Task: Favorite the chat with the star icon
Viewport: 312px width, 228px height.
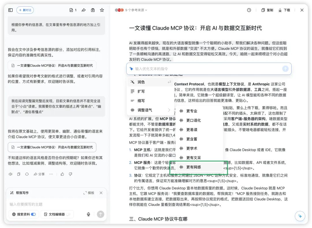Action: coord(102,10)
